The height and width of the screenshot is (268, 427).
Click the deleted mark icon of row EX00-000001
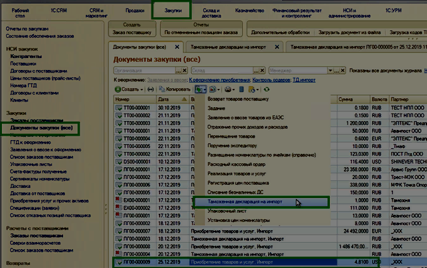point(119,199)
